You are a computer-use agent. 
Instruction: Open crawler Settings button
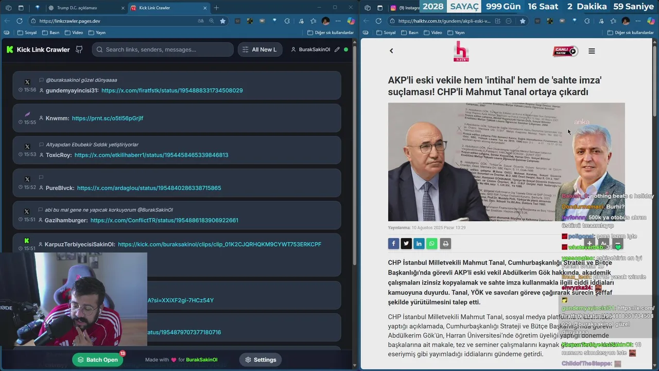click(261, 360)
